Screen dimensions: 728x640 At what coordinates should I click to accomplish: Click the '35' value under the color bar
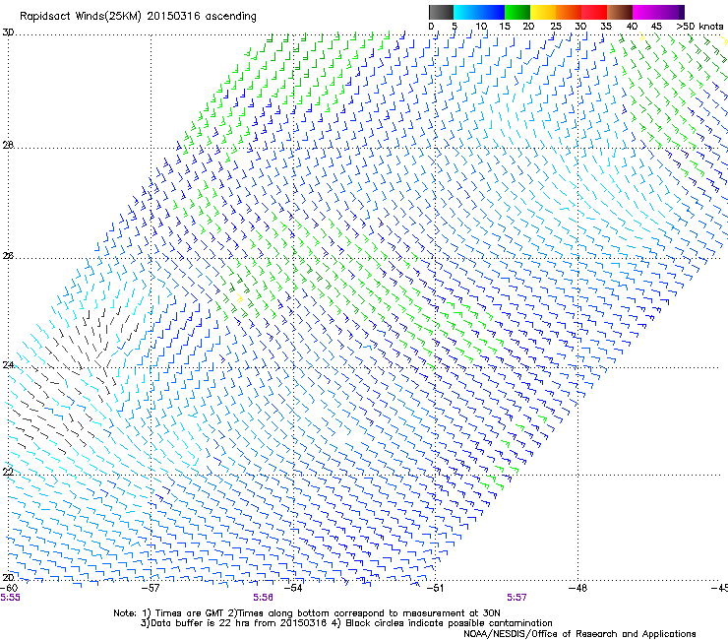[x=606, y=27]
